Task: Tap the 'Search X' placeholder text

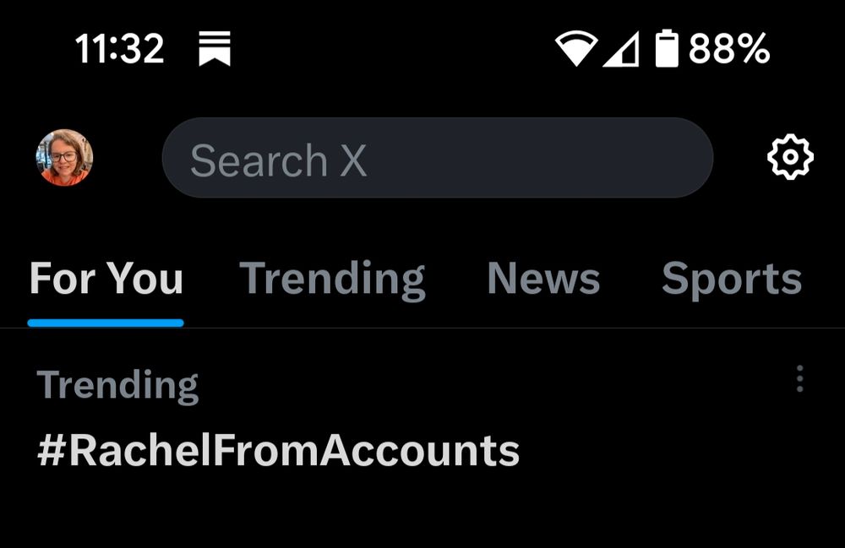Action: (278, 160)
